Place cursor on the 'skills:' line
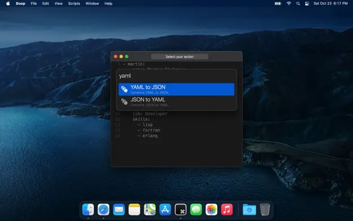The height and width of the screenshot is (221, 353). coord(141,119)
